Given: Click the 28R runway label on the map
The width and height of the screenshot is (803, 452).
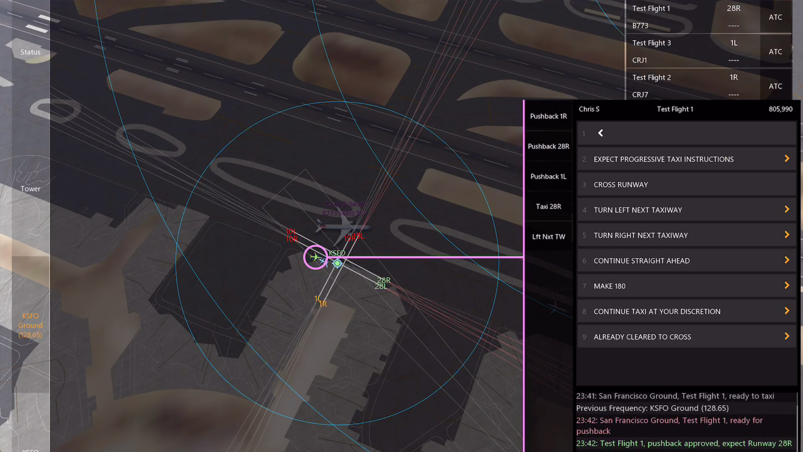Looking at the screenshot, I should pyautogui.click(x=384, y=280).
